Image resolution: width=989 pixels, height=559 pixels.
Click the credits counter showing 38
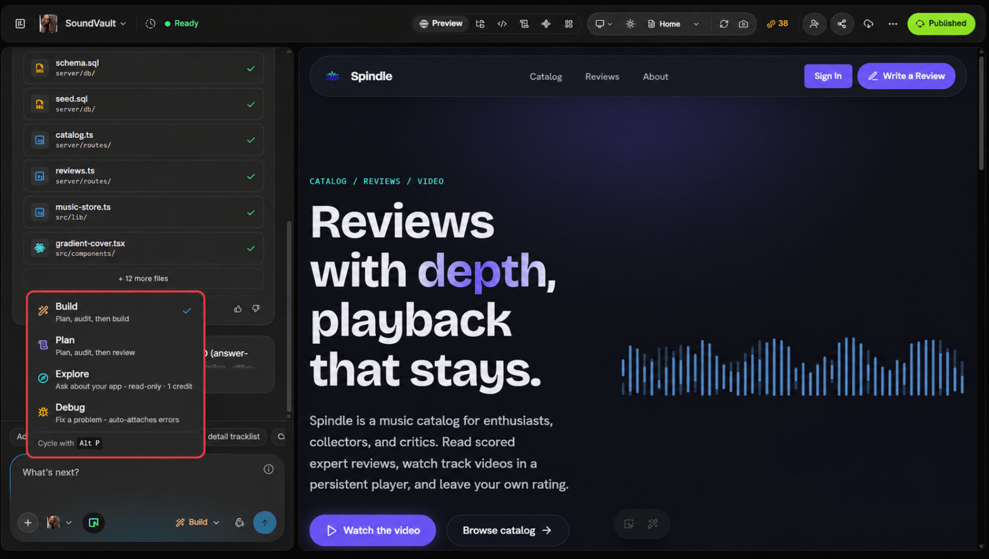(778, 24)
